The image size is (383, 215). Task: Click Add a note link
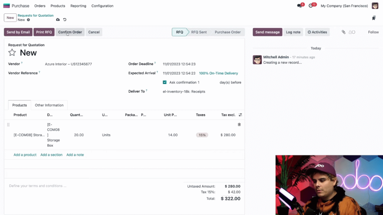pyautogui.click(x=75, y=155)
